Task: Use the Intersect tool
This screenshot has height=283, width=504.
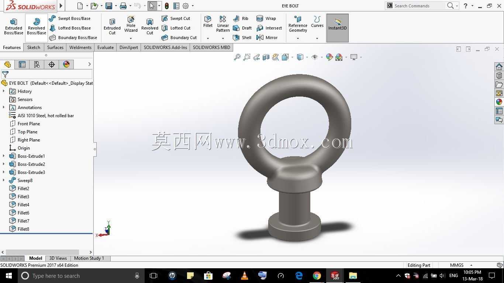Action: click(x=269, y=28)
